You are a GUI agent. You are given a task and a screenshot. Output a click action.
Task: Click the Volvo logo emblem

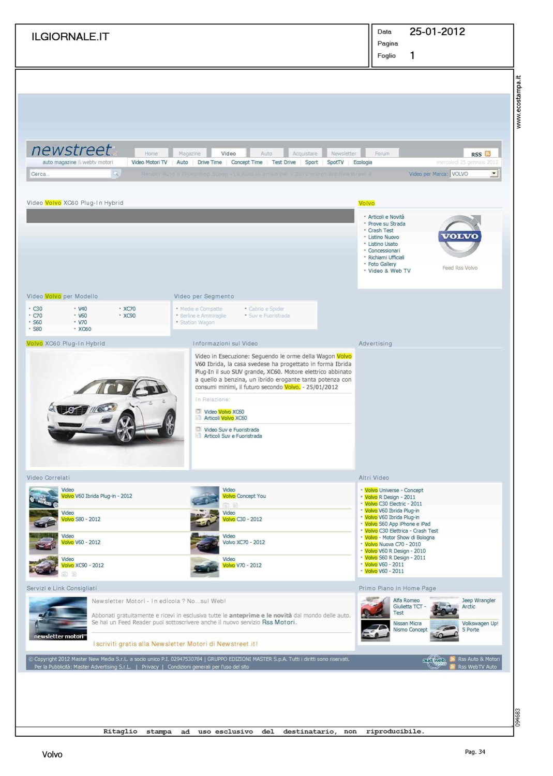click(x=459, y=236)
